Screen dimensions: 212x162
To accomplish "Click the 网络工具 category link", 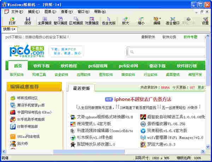I will pyautogui.click(x=39, y=74).
